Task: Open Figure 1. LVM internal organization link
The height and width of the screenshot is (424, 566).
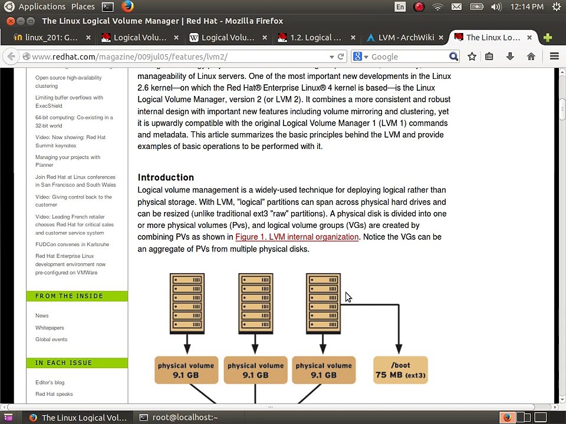Action: (x=297, y=237)
